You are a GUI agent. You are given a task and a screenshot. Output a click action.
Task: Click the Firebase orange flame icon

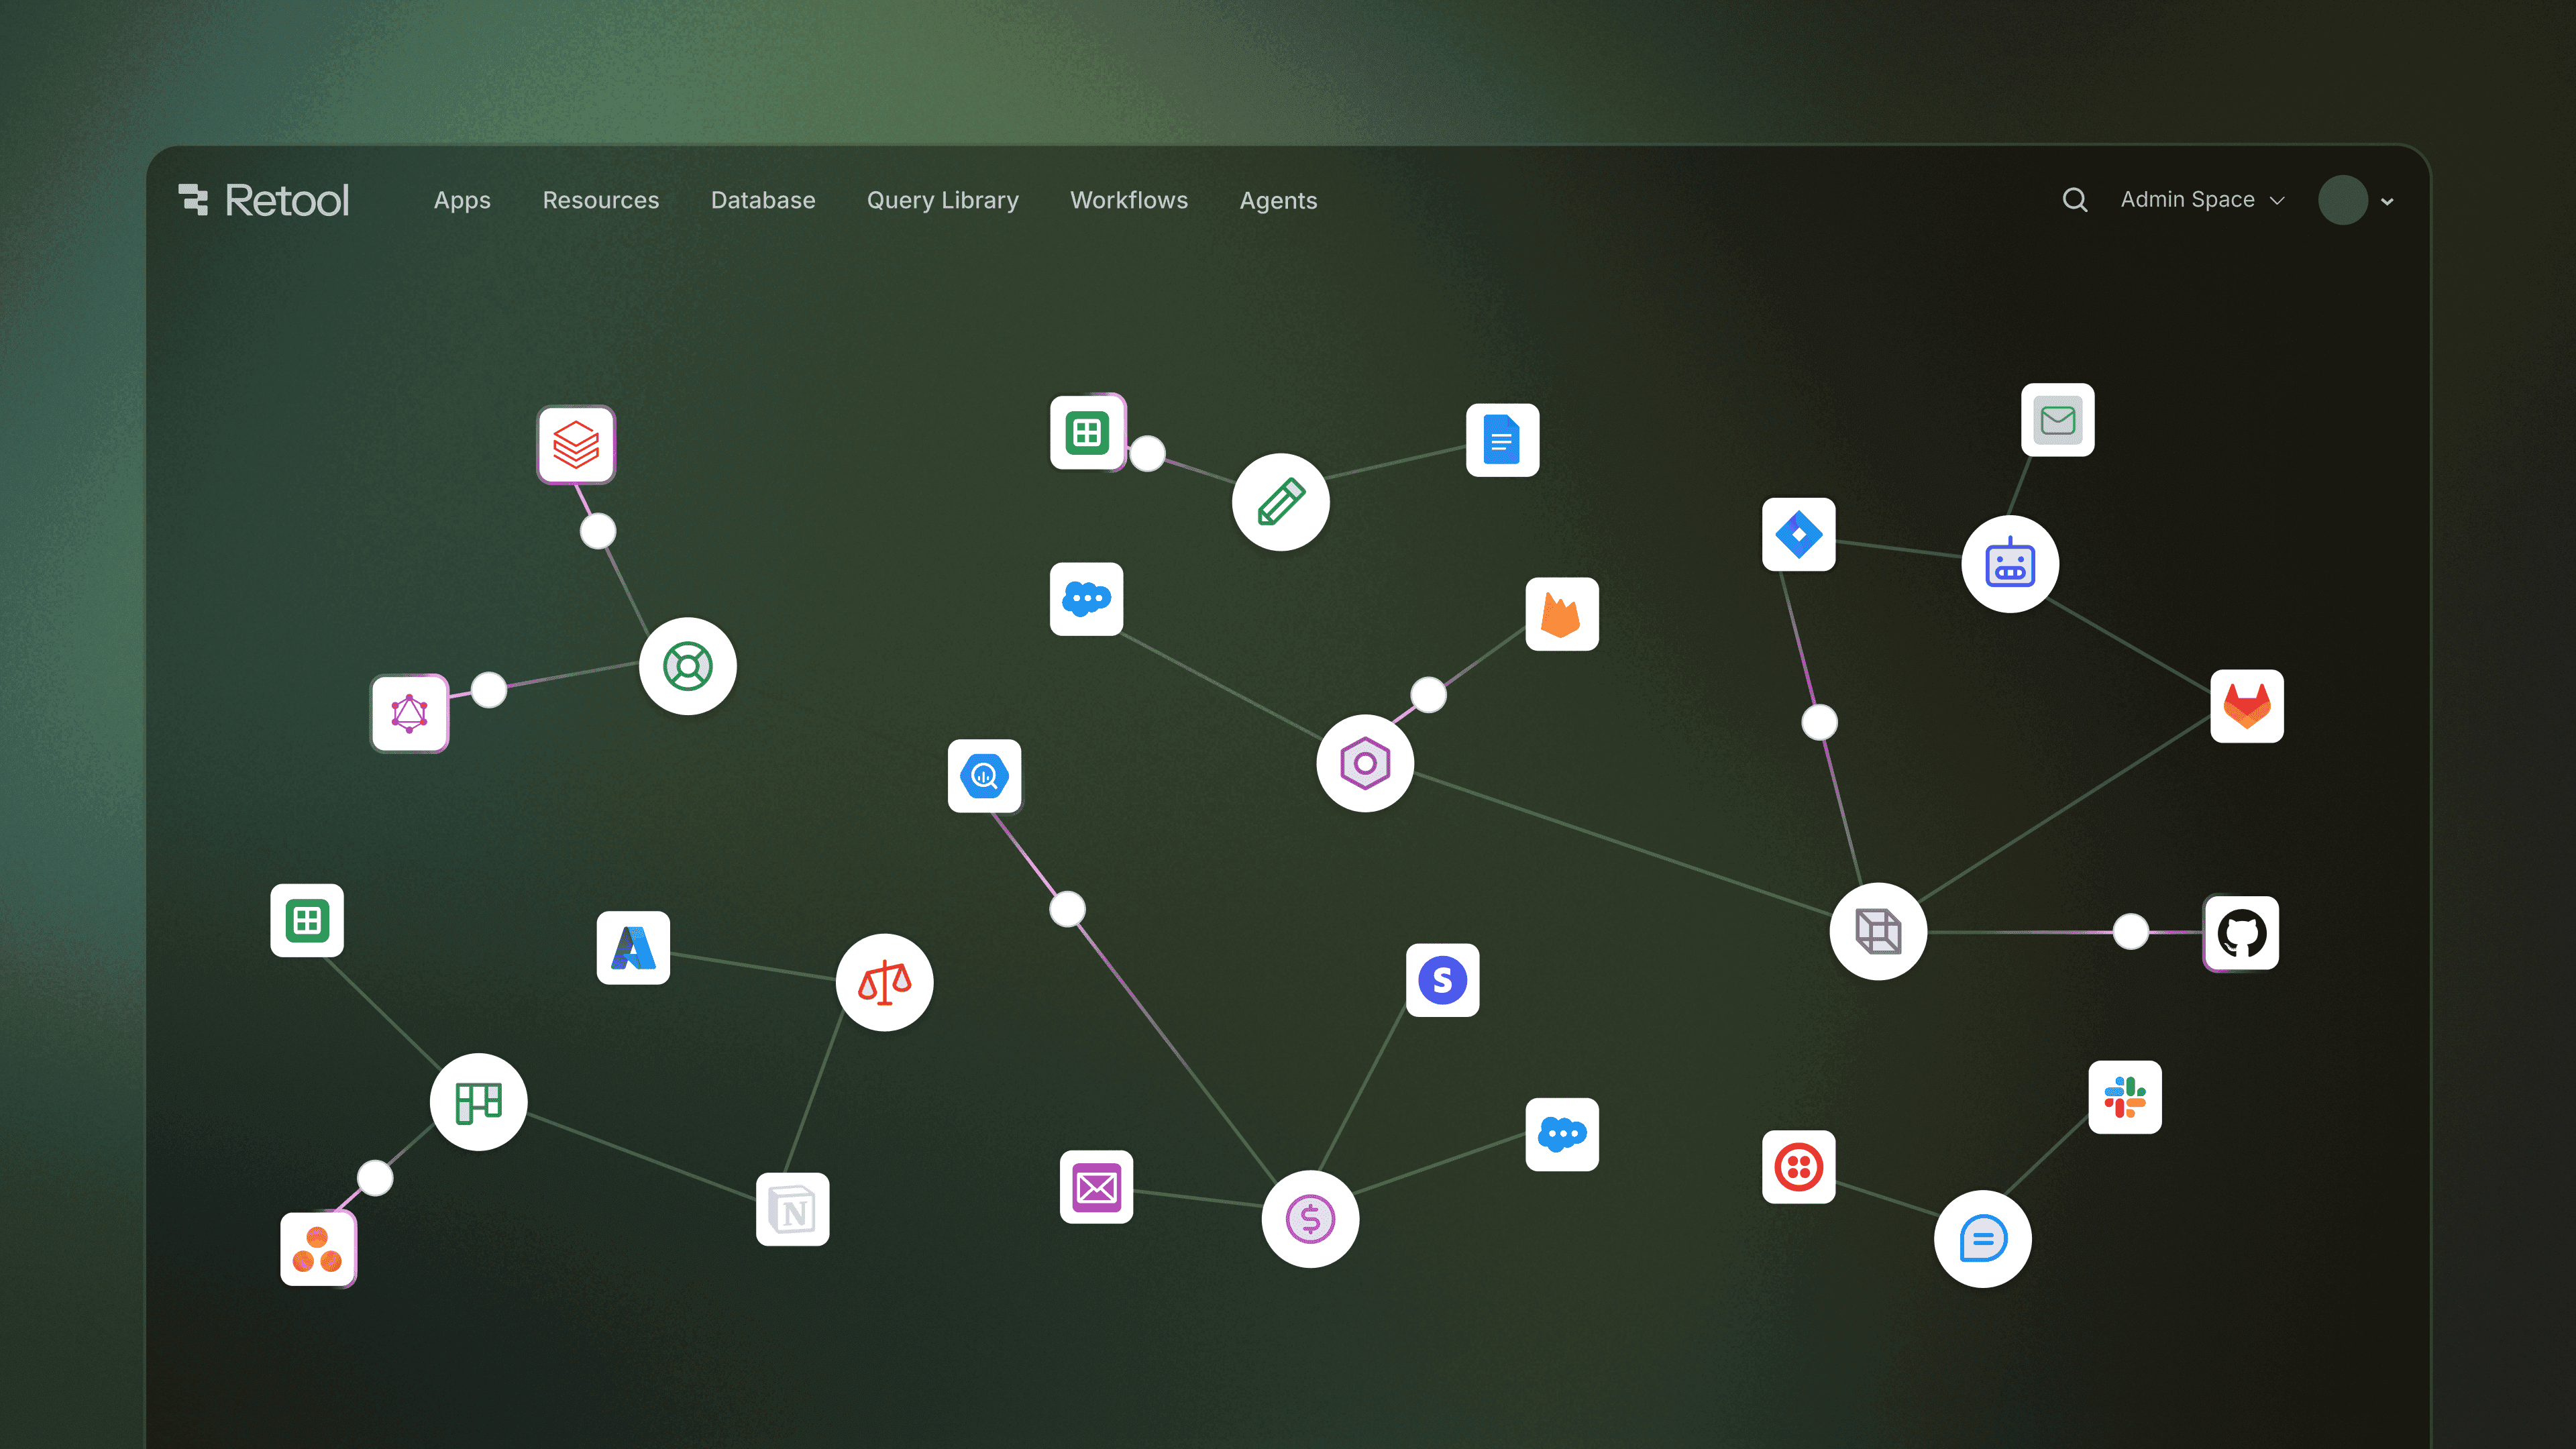click(1562, 614)
